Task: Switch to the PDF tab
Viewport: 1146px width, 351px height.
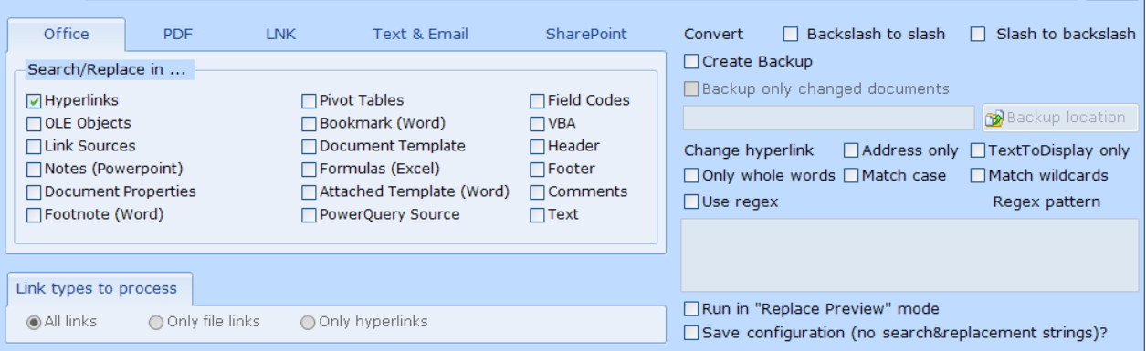Action: coord(178,35)
